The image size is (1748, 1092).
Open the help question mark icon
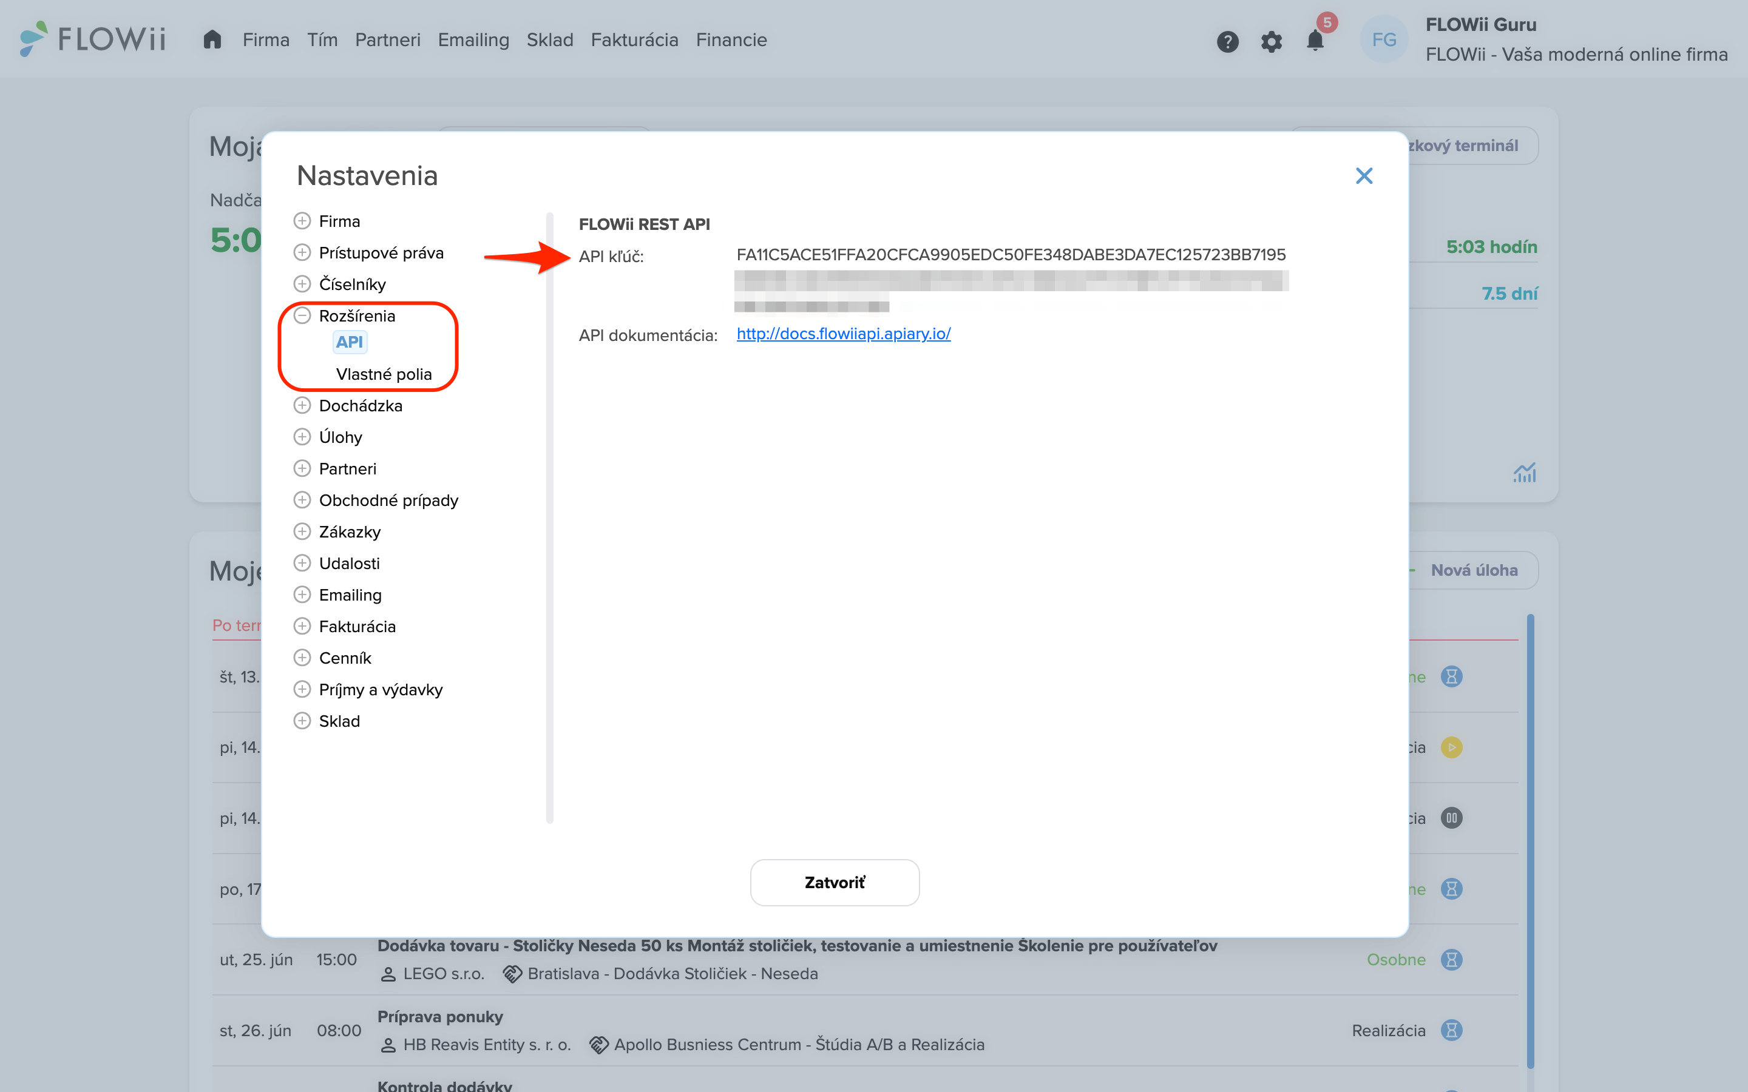1227,41
